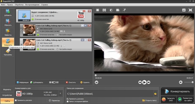The height and width of the screenshot is (104, 195).
Task: Click the Разместить на сайте button
Action: tap(185, 99)
